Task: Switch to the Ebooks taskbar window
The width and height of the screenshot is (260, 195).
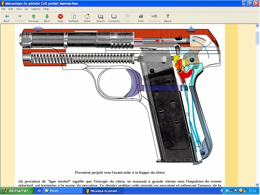Action: click(x=63, y=191)
